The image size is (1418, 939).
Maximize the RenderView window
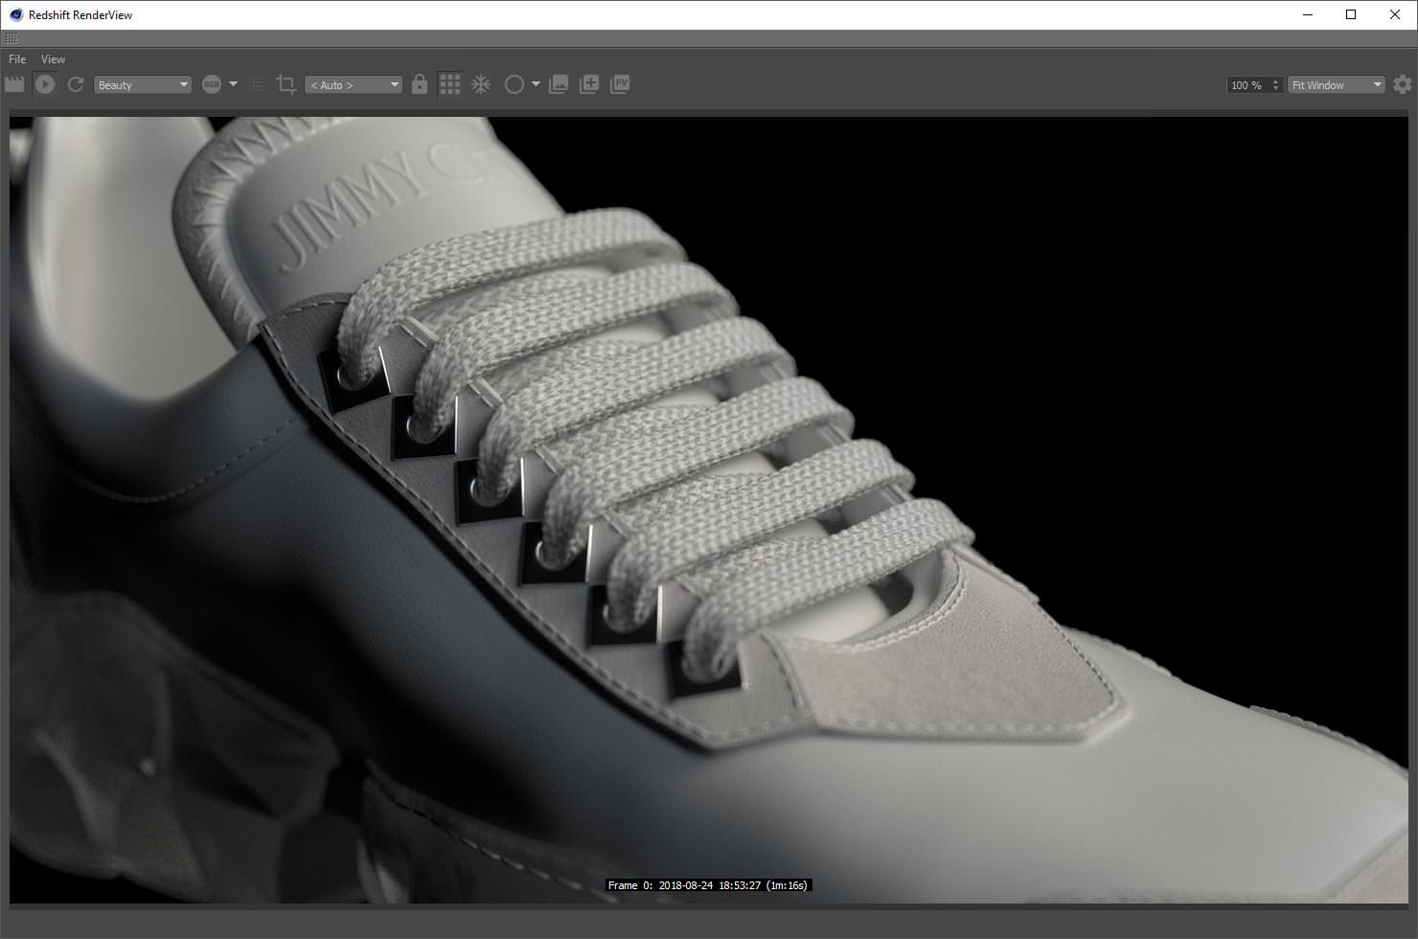coord(1351,14)
